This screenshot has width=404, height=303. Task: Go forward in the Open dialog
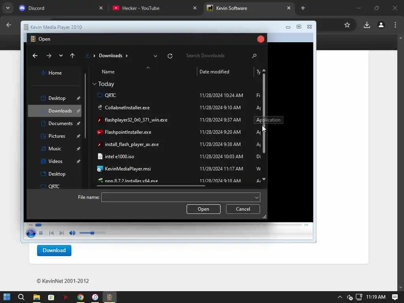49,56
